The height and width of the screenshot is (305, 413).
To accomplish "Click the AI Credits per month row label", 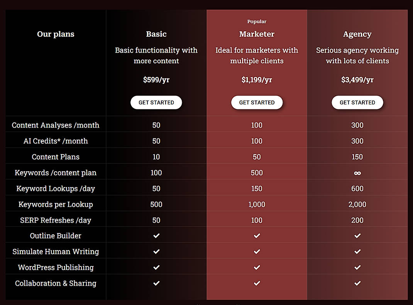I will 56,141.
